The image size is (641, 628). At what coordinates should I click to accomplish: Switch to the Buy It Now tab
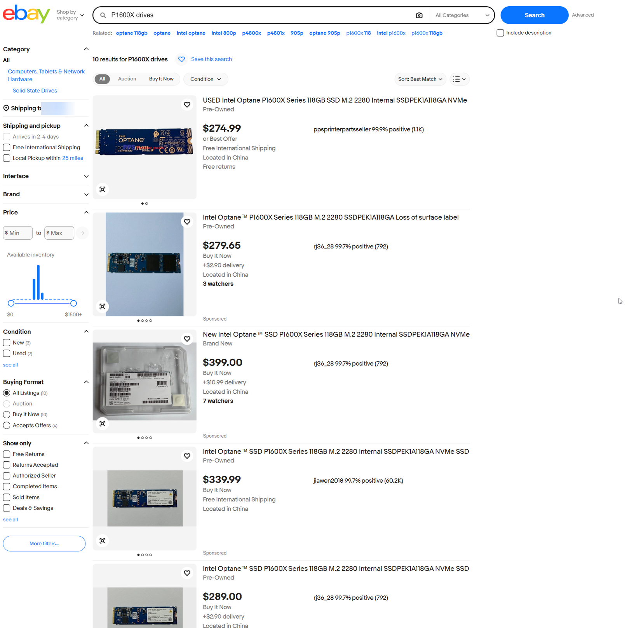tap(161, 79)
